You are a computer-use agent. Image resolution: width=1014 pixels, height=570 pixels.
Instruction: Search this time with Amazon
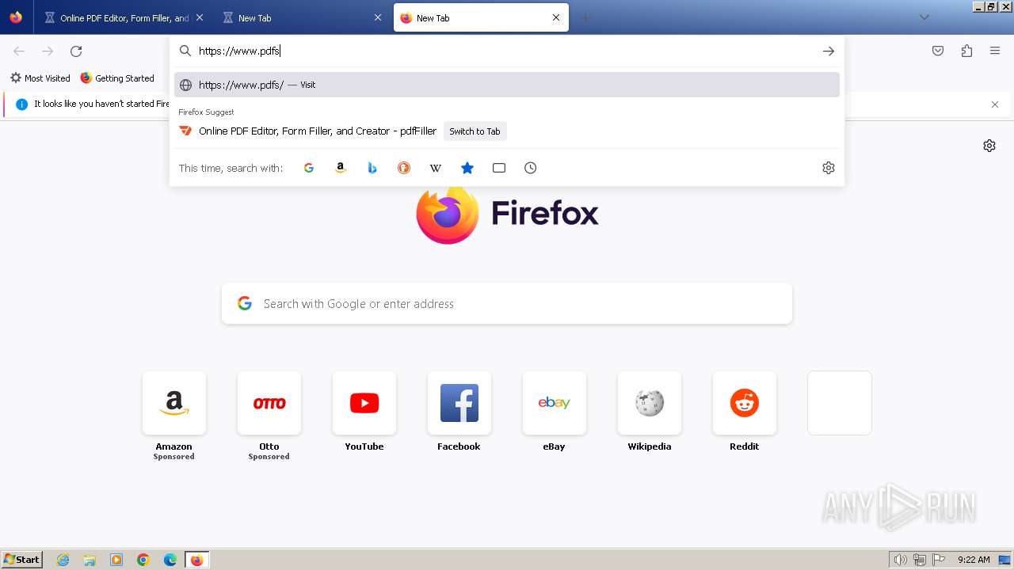pos(341,168)
